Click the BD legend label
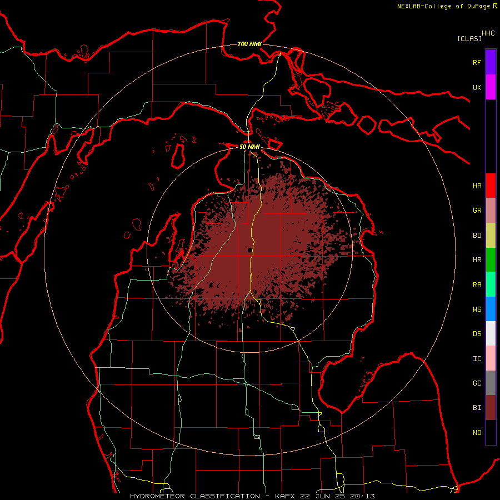Viewport: 500px width, 500px height. (x=477, y=236)
